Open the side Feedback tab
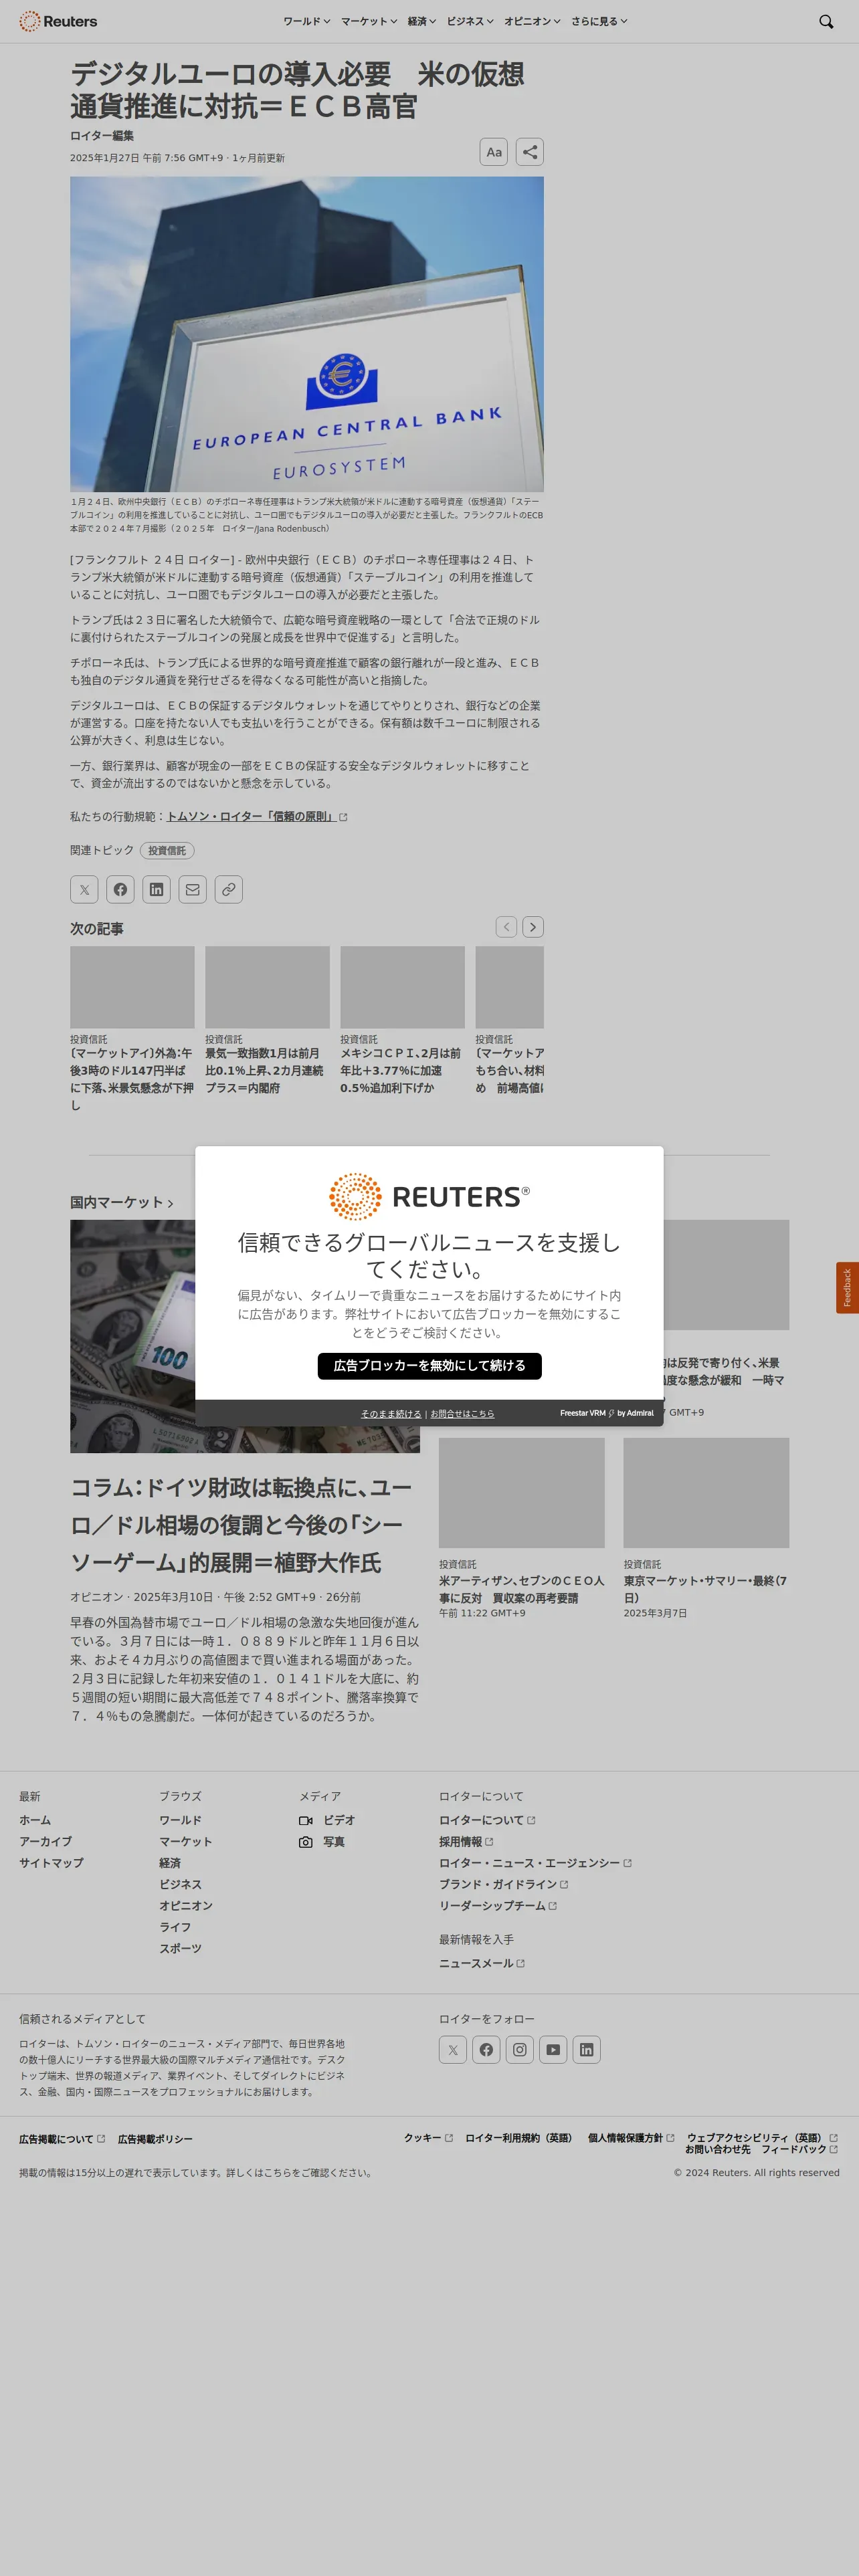859x2576 pixels. [x=847, y=1287]
